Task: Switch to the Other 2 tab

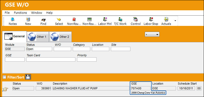Action: click(60, 37)
